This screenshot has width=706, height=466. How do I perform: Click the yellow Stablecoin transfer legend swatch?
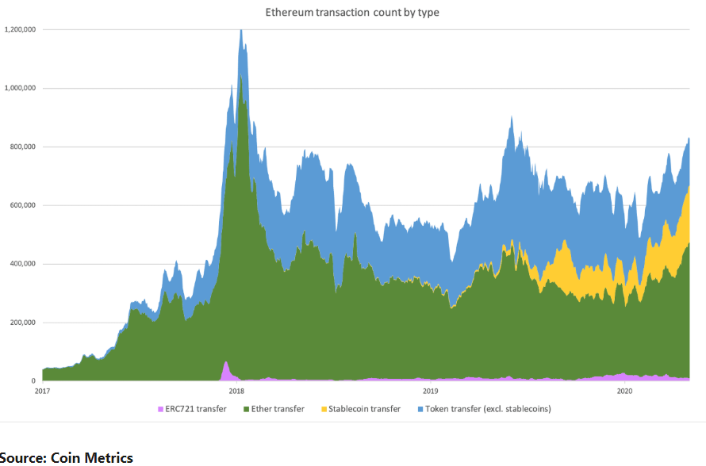click(x=322, y=409)
